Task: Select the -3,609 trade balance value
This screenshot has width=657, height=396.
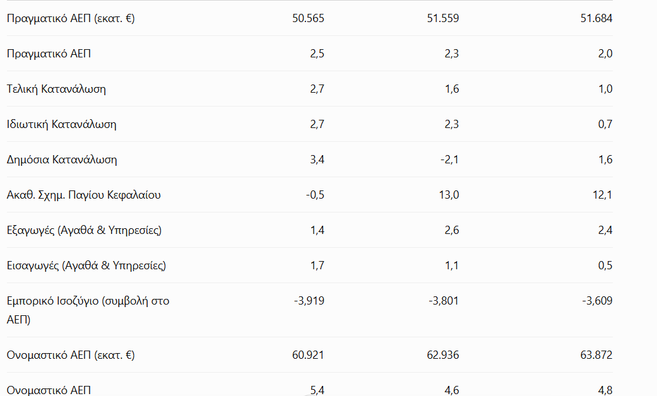Action: pos(597,301)
